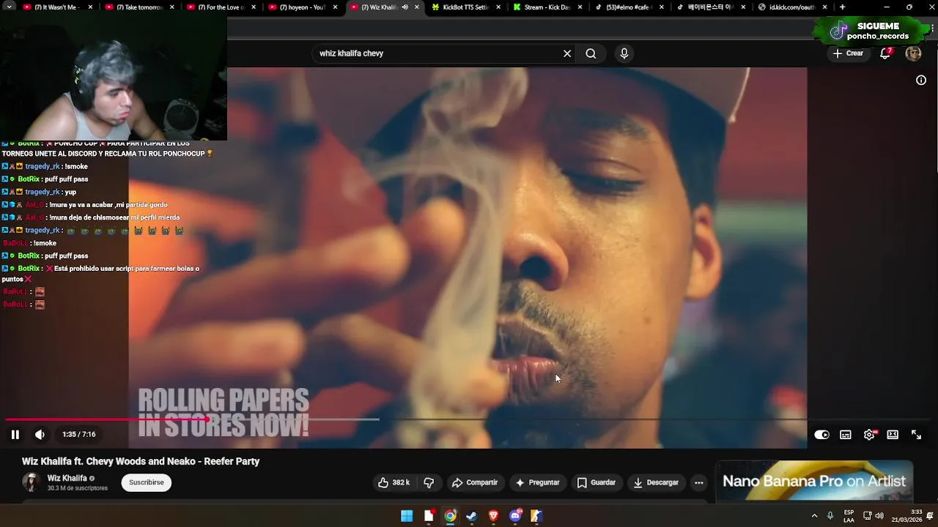
Task: Click the Descargar button
Action: [x=656, y=483]
